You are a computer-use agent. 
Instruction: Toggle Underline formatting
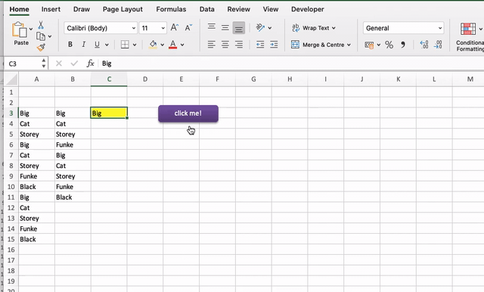tap(97, 45)
